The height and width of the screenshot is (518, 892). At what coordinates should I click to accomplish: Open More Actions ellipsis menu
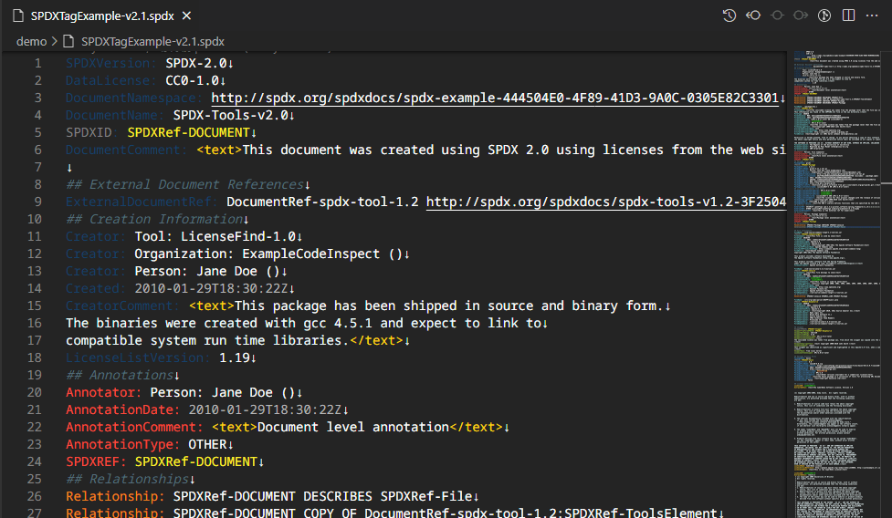pyautogui.click(x=872, y=16)
